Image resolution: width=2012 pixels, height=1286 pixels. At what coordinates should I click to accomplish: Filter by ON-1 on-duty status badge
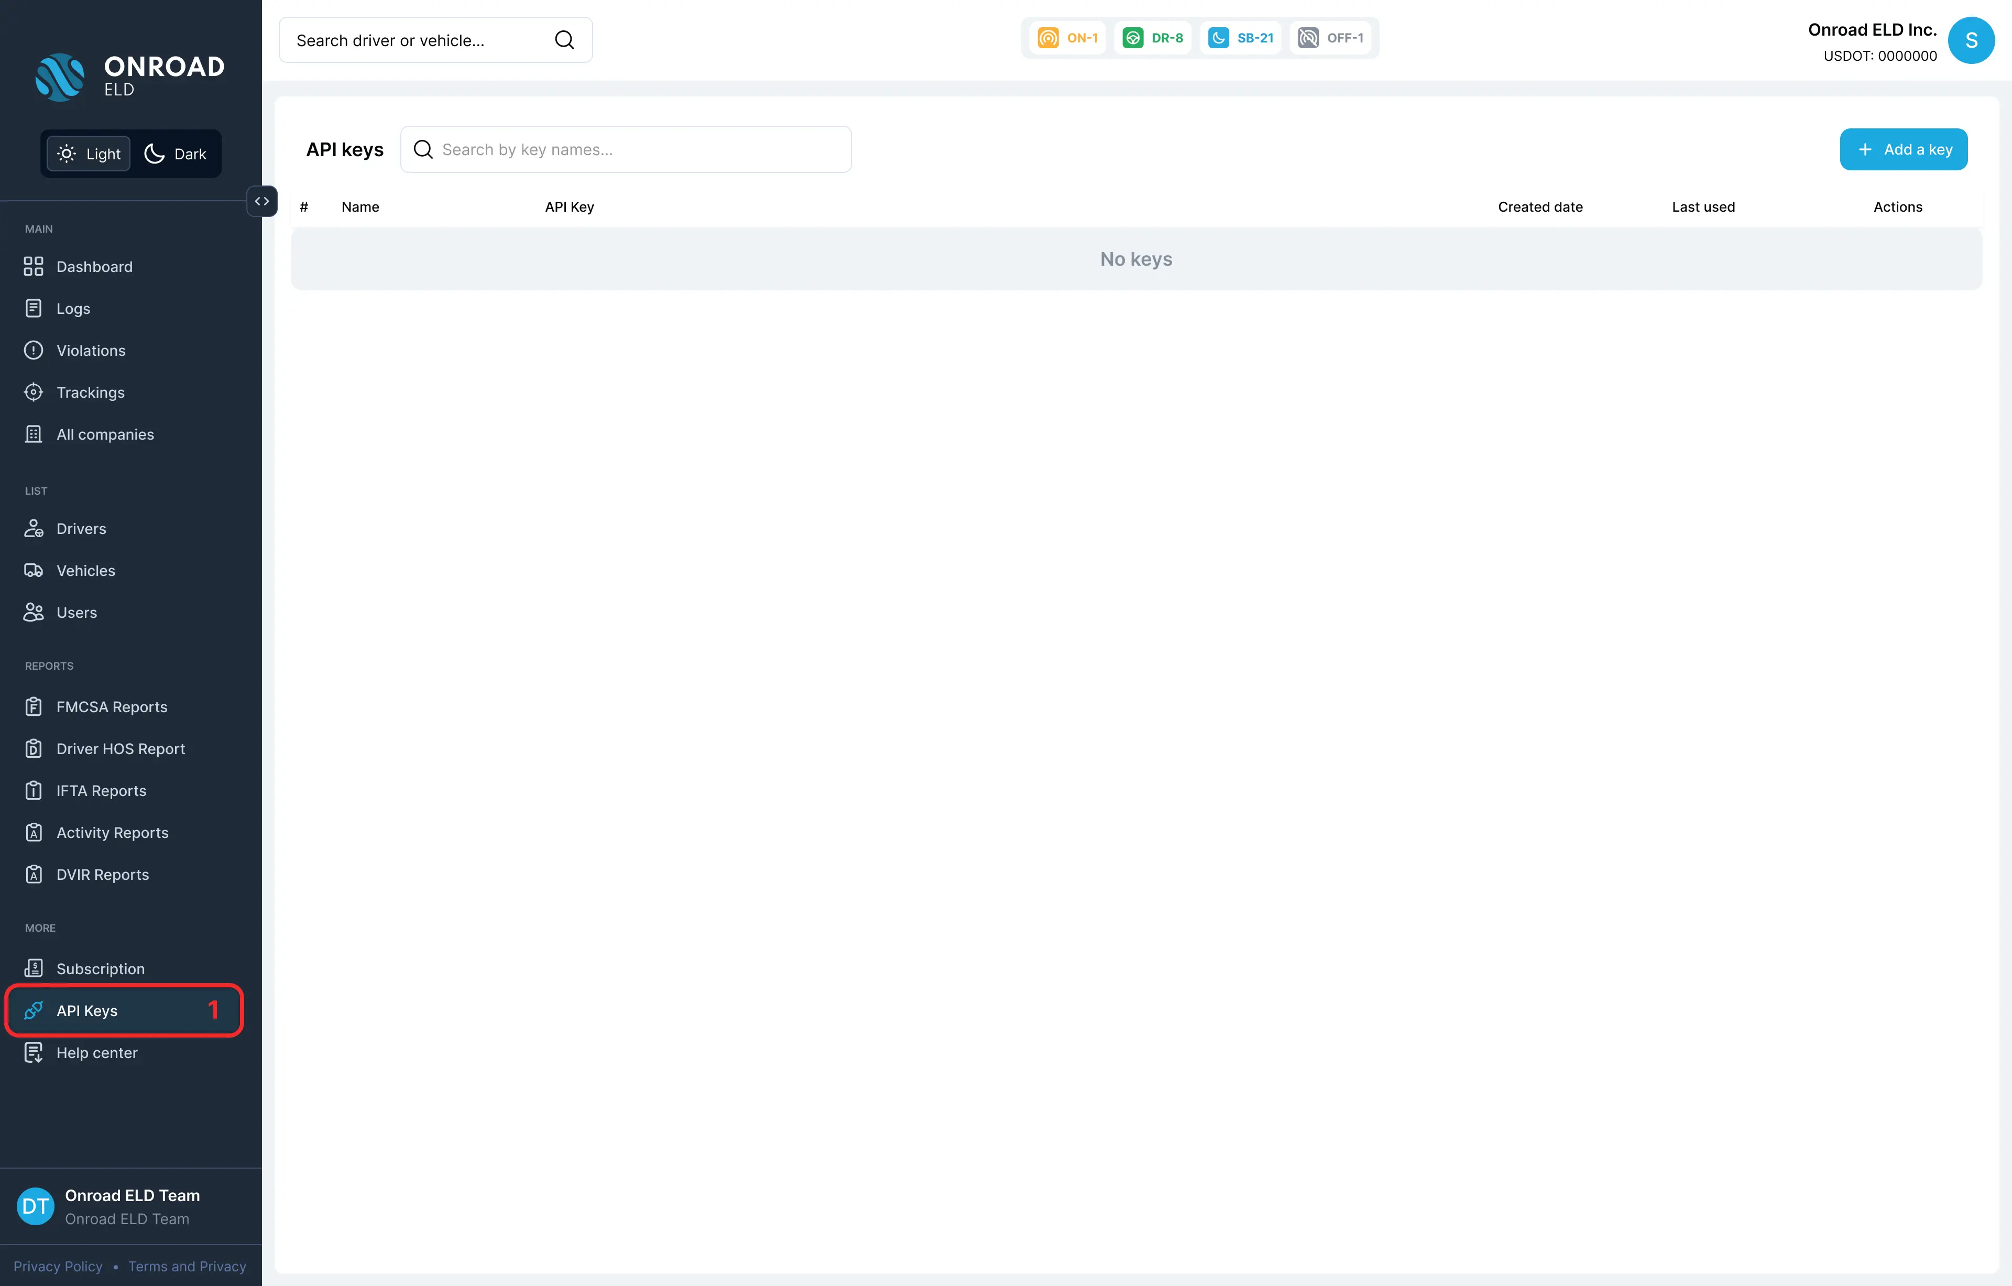click(1067, 38)
